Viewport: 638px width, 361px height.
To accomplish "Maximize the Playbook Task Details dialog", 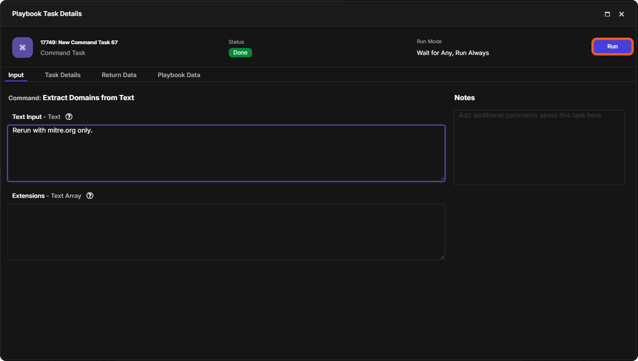I will tap(607, 14).
